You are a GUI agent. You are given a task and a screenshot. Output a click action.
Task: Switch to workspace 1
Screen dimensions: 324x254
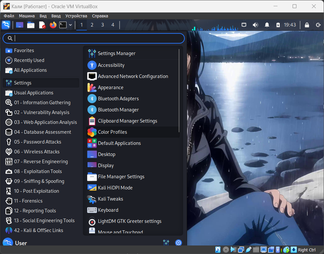82,25
